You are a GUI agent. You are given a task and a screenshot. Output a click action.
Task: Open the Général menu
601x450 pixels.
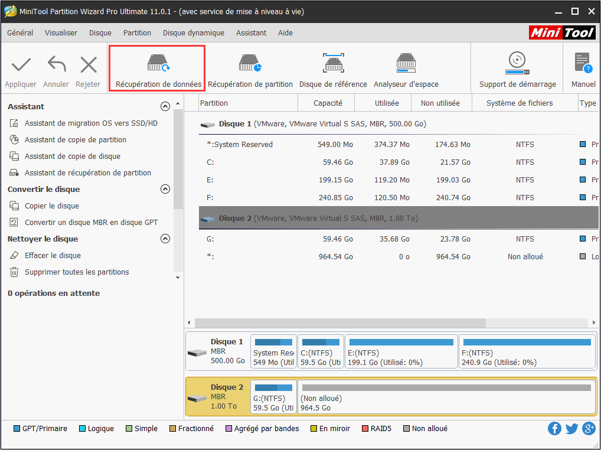click(20, 33)
